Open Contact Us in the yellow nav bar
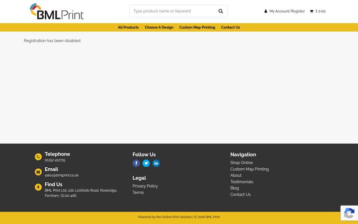 [230, 27]
